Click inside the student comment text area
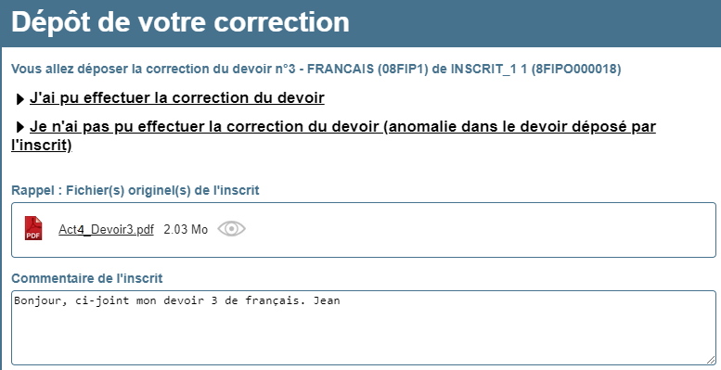This screenshot has width=721, height=370. tap(363, 327)
